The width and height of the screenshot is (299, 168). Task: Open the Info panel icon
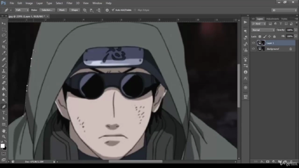[x=246, y=72]
